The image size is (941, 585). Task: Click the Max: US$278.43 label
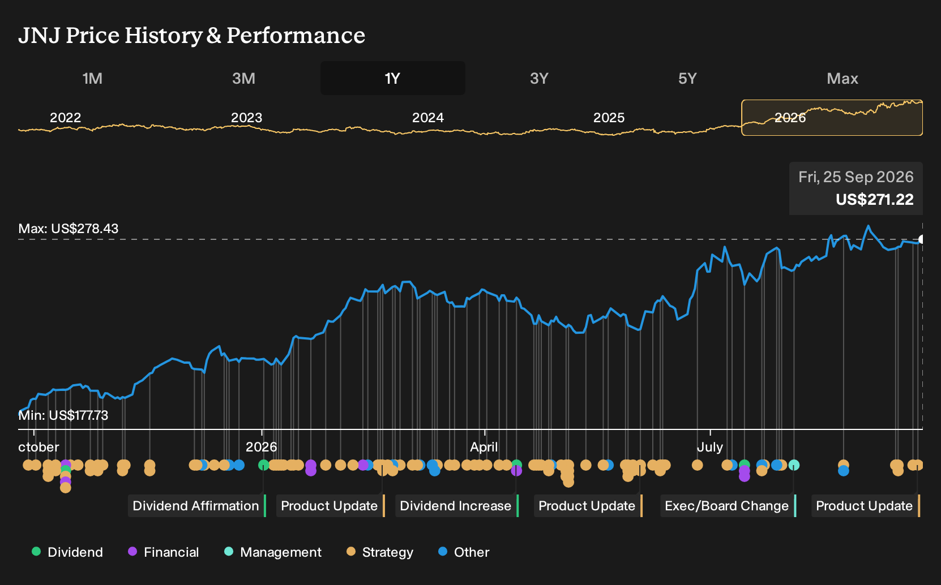69,229
